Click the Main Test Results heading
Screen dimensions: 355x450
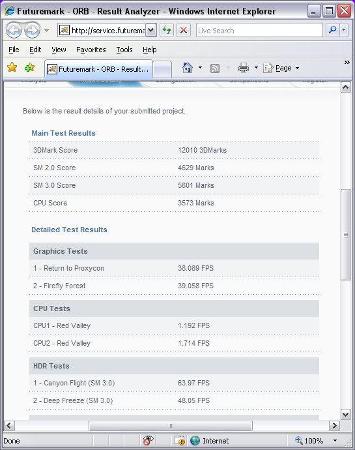click(x=63, y=133)
